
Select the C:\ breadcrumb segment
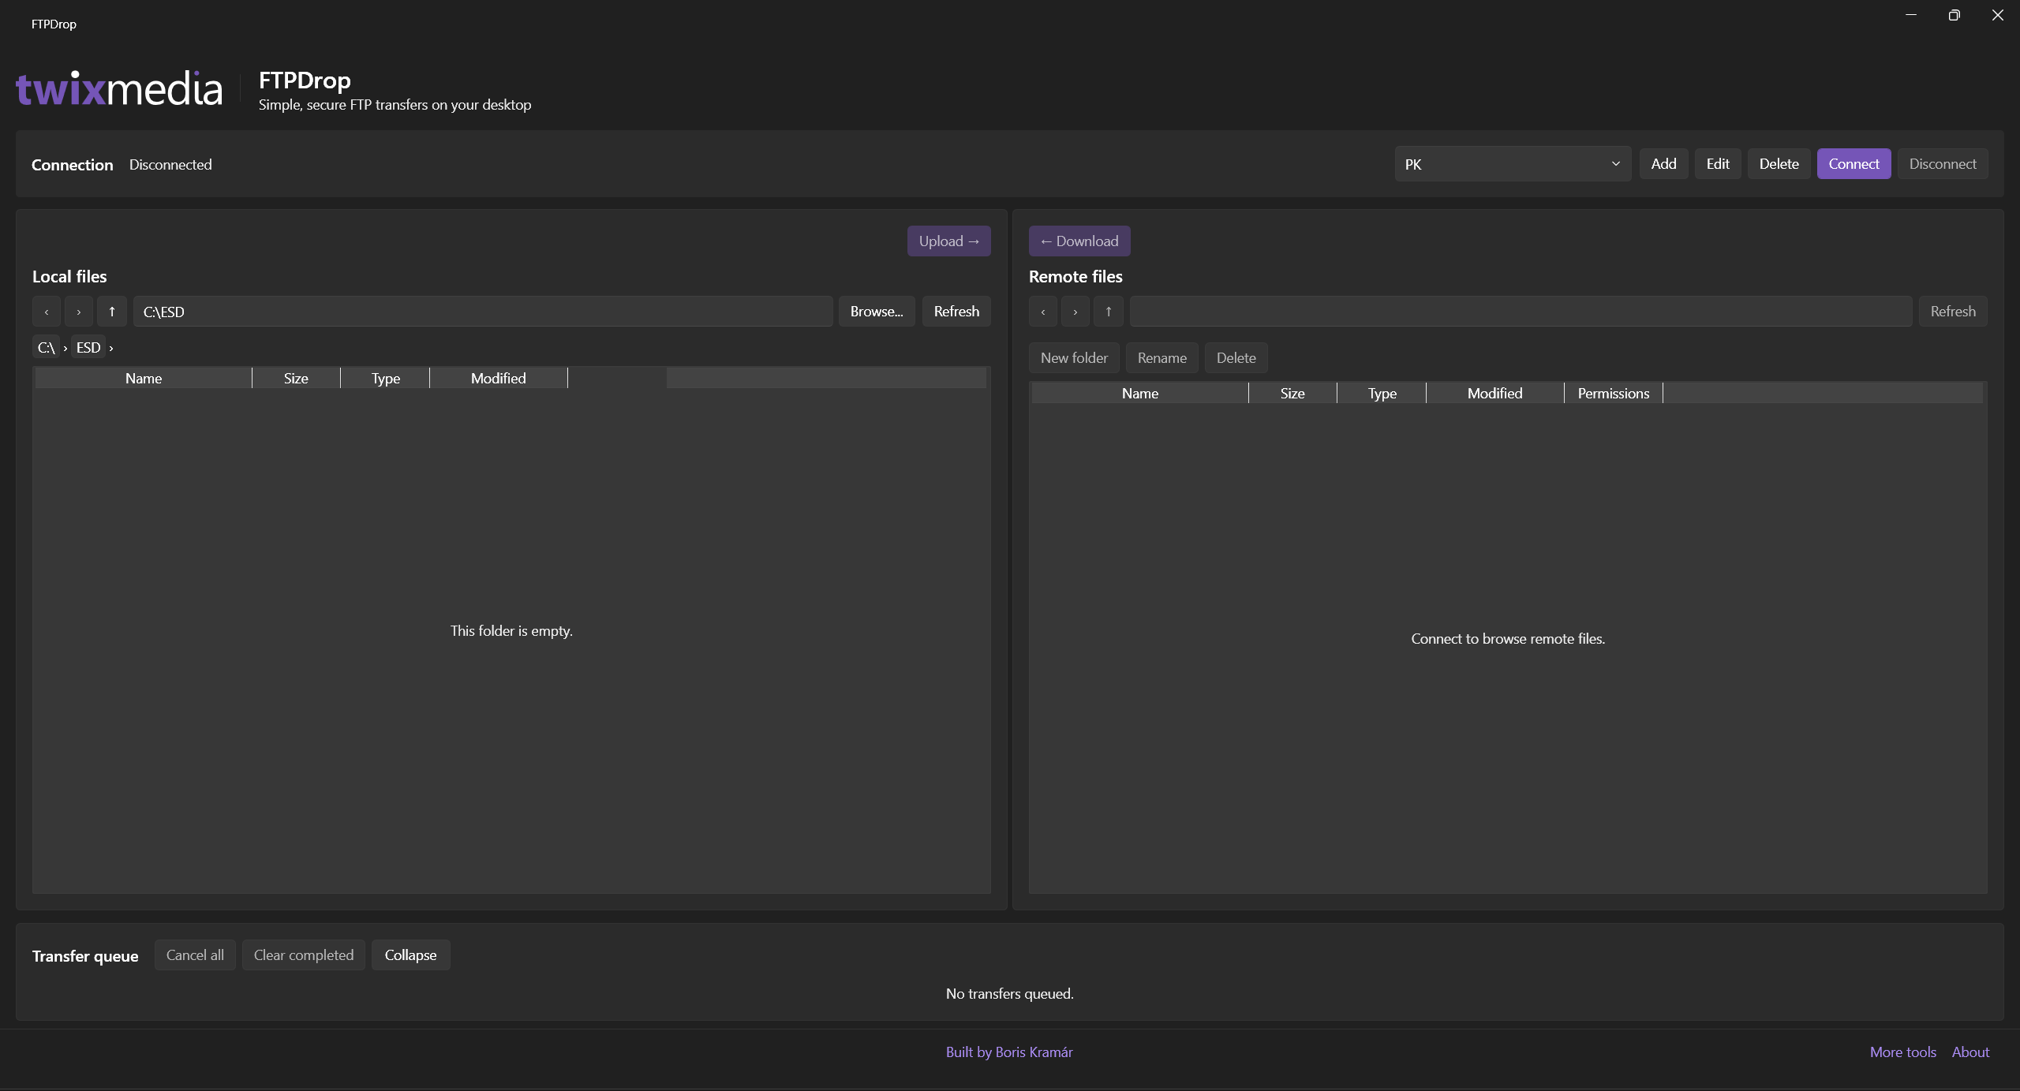coord(47,348)
